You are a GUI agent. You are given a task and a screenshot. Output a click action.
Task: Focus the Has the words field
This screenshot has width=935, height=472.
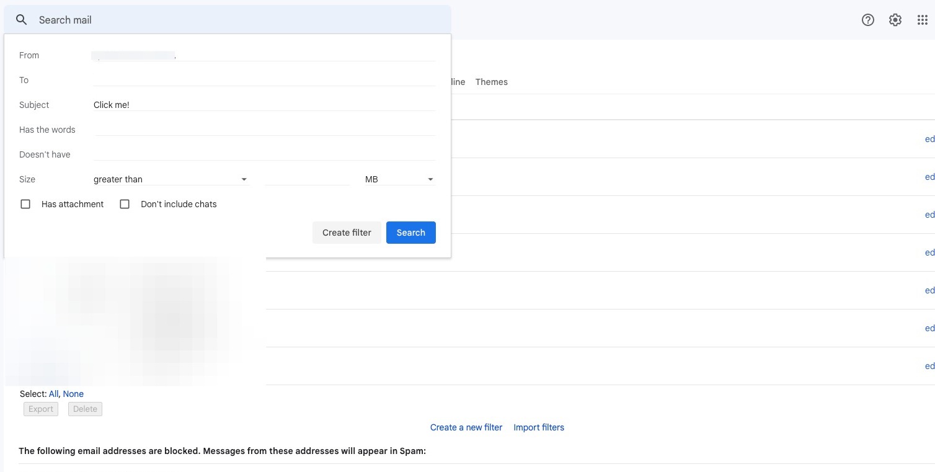tap(264, 130)
